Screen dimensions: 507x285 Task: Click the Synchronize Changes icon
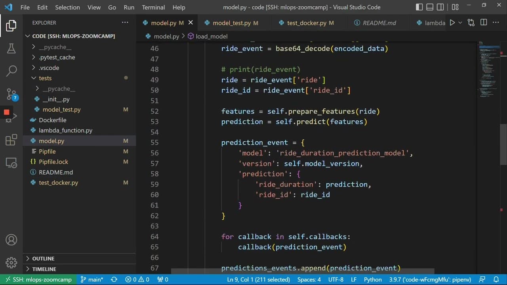[114, 279]
